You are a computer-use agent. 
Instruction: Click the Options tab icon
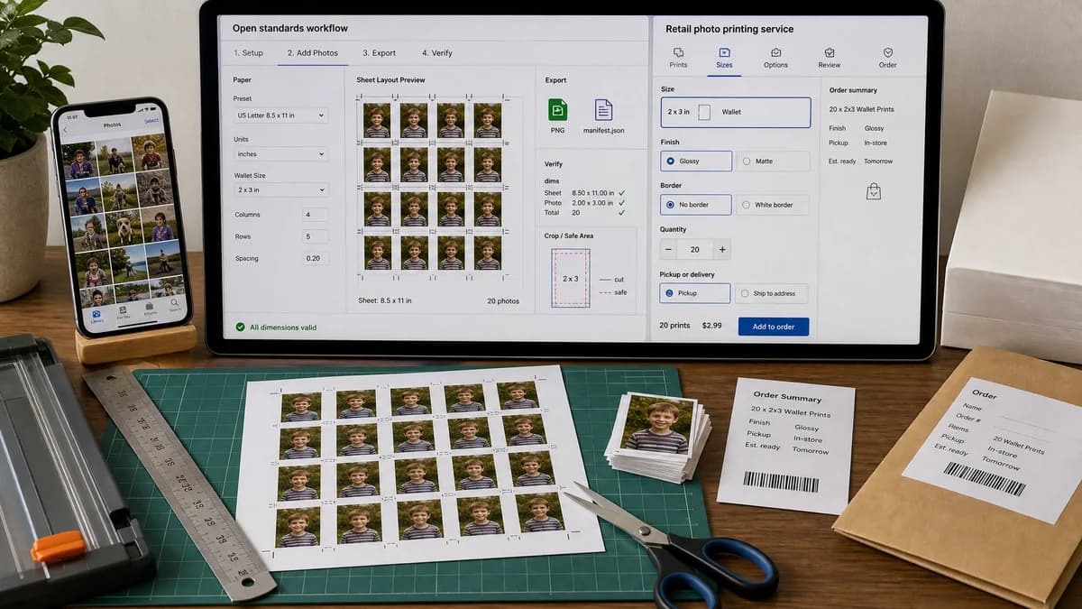(x=775, y=53)
